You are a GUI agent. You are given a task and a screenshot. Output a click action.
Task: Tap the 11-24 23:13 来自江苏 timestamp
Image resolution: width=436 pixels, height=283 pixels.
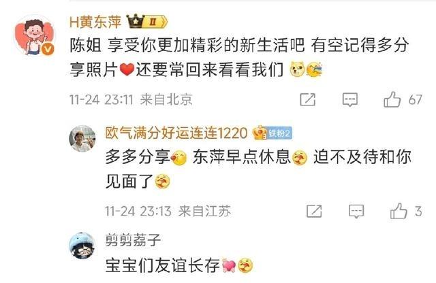point(168,211)
